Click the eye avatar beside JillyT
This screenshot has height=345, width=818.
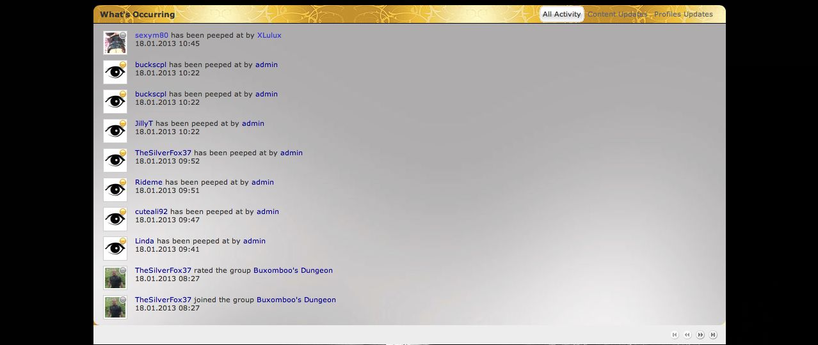(115, 131)
